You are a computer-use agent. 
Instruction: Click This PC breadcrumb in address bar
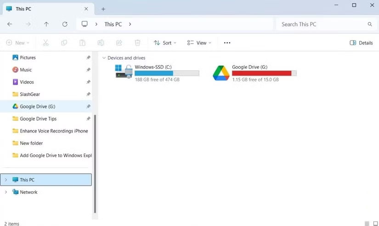(x=113, y=24)
